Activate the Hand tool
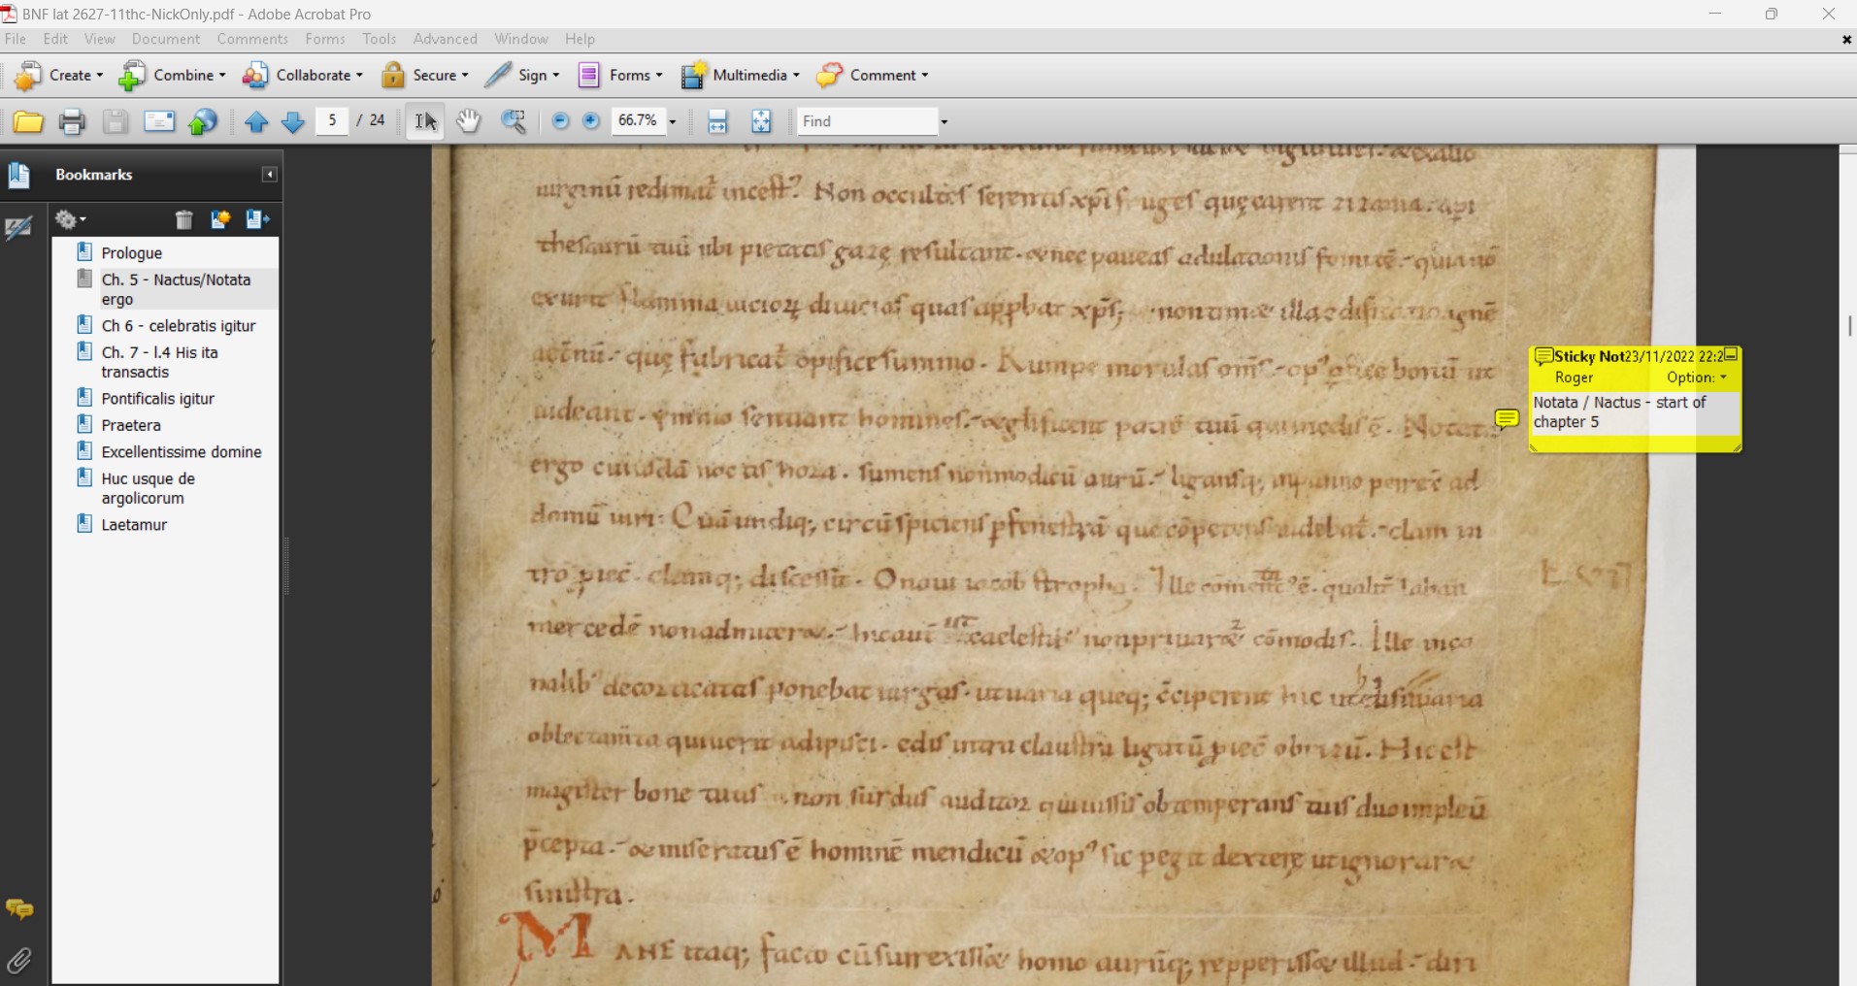The height and width of the screenshot is (986, 1857). pos(469,121)
